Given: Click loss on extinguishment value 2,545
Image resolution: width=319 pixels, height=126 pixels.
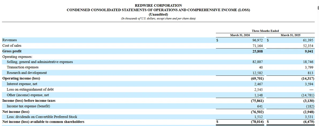Looking at the screenshot, I should (258, 90).
